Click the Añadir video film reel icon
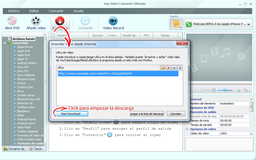This screenshot has height=160, width=256. (x=36, y=21)
